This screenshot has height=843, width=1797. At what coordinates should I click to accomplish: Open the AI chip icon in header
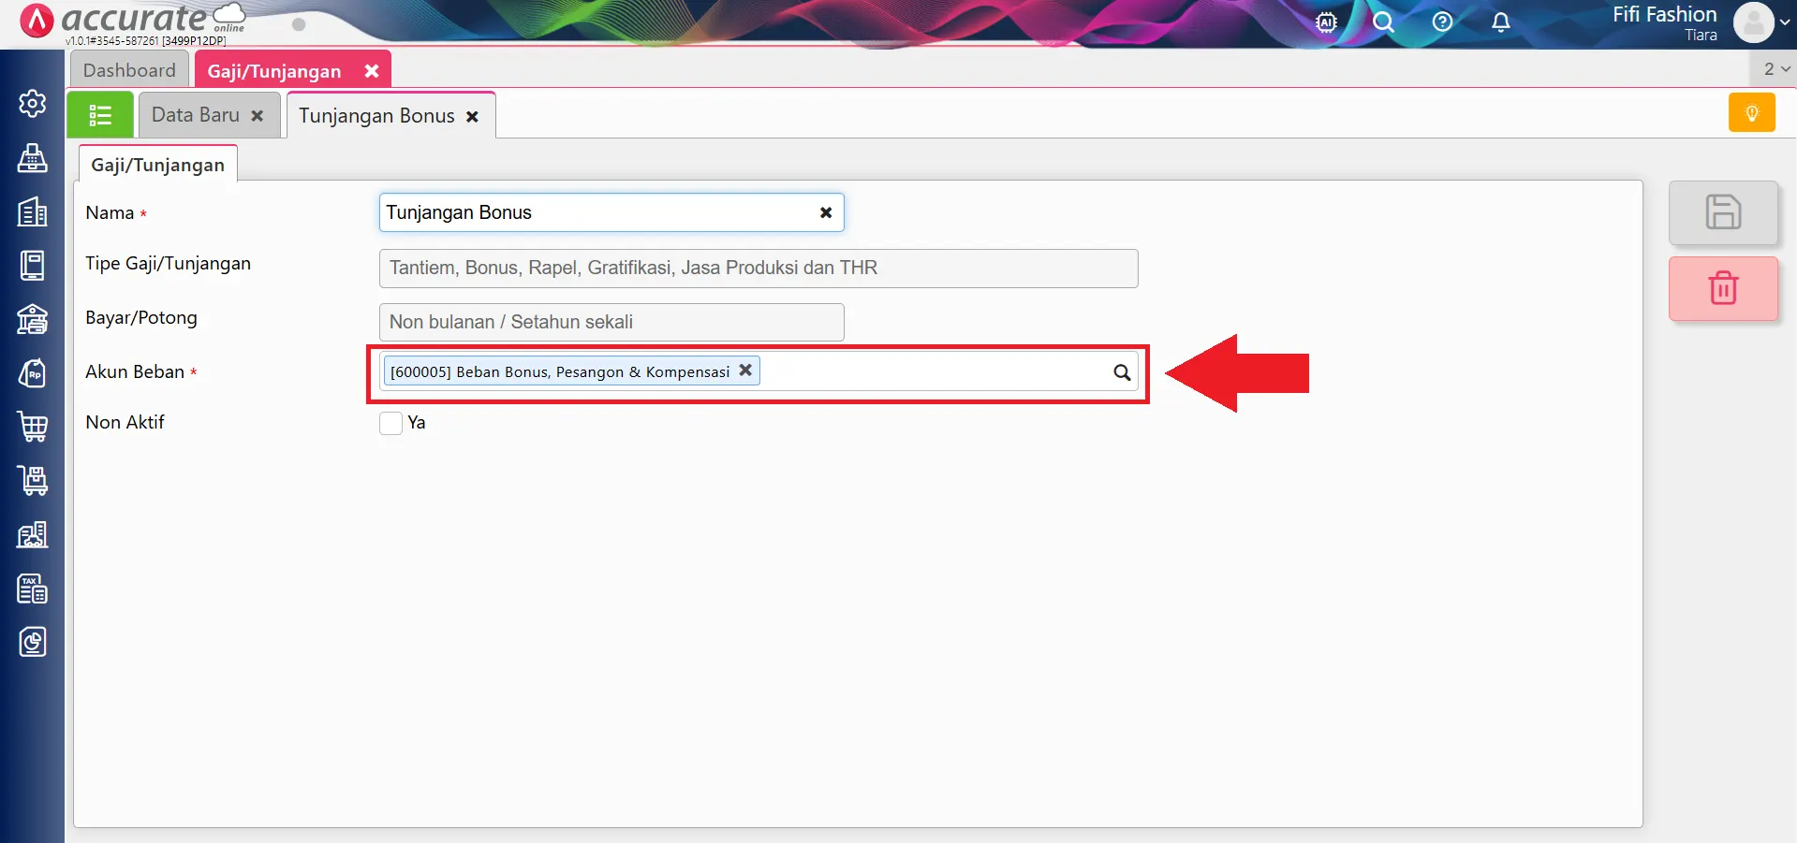pos(1326,22)
